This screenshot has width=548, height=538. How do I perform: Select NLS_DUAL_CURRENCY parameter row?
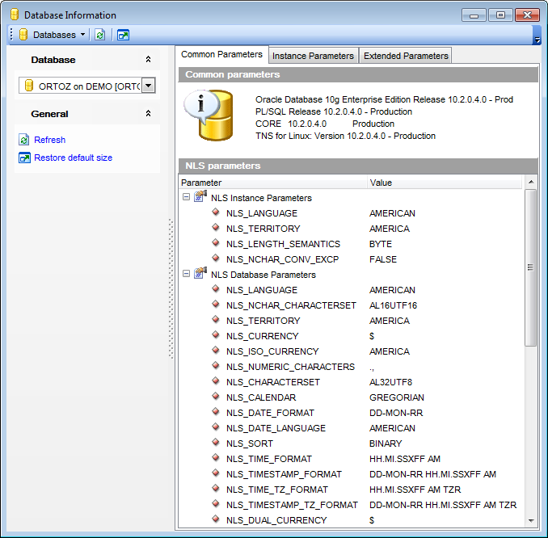coord(349,520)
